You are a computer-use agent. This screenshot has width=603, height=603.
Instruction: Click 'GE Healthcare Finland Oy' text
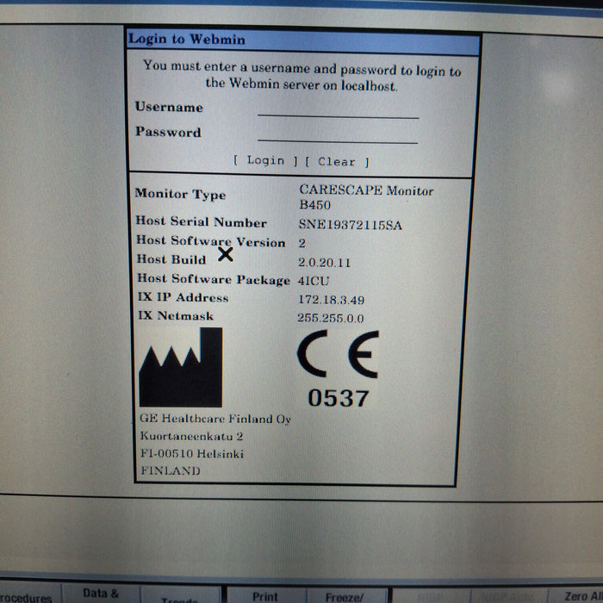(x=215, y=419)
